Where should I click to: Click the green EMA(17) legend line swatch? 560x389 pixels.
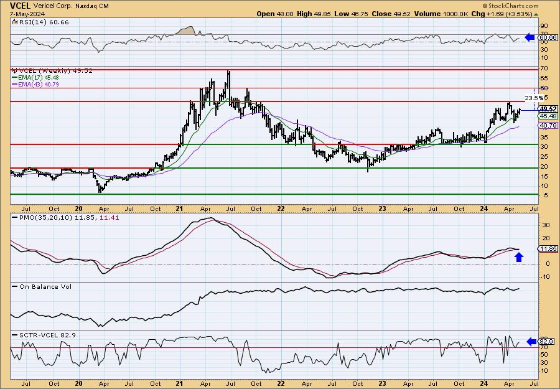pos(15,78)
